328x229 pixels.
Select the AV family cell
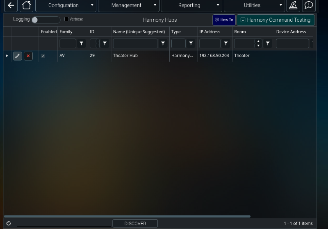(x=73, y=56)
